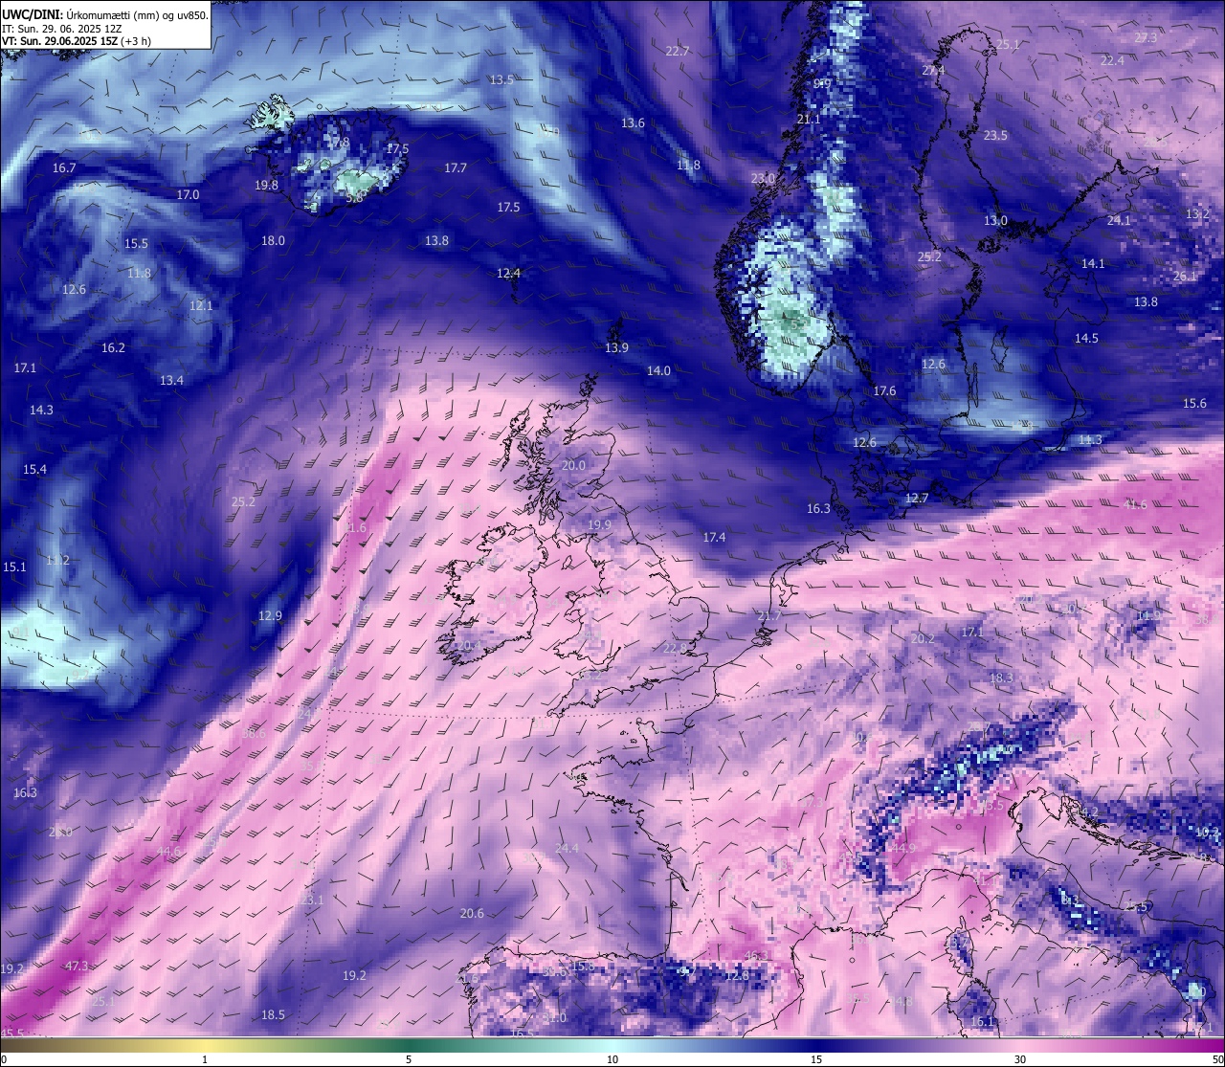Click the 22.8 value label
The height and width of the screenshot is (1067, 1225).
coord(675,649)
